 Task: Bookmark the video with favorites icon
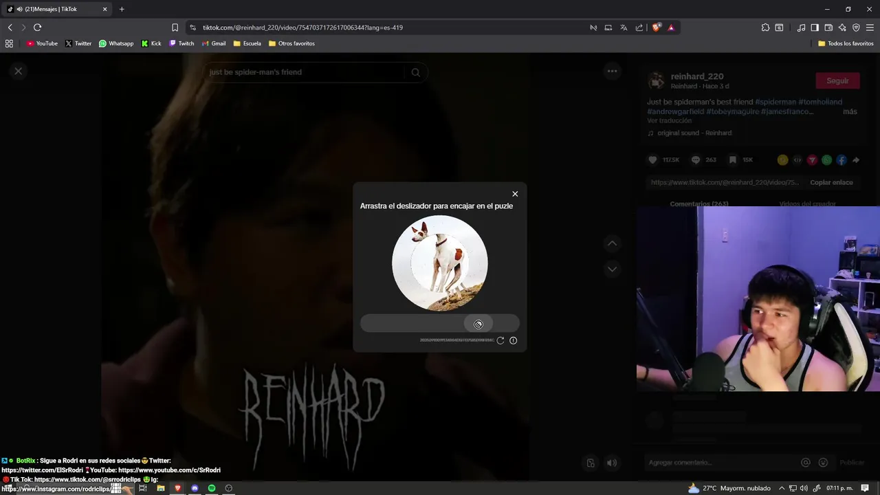[733, 159]
